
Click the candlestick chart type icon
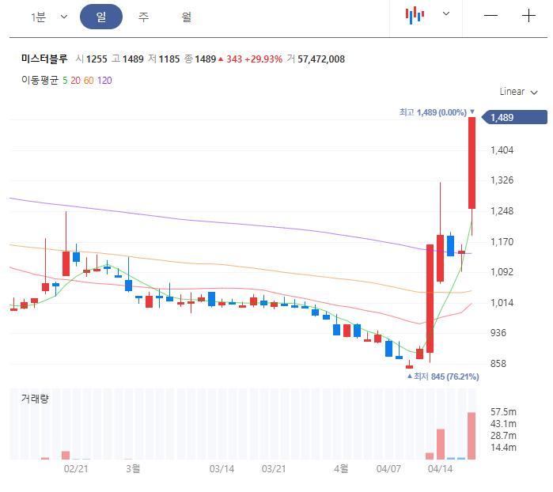[x=415, y=15]
